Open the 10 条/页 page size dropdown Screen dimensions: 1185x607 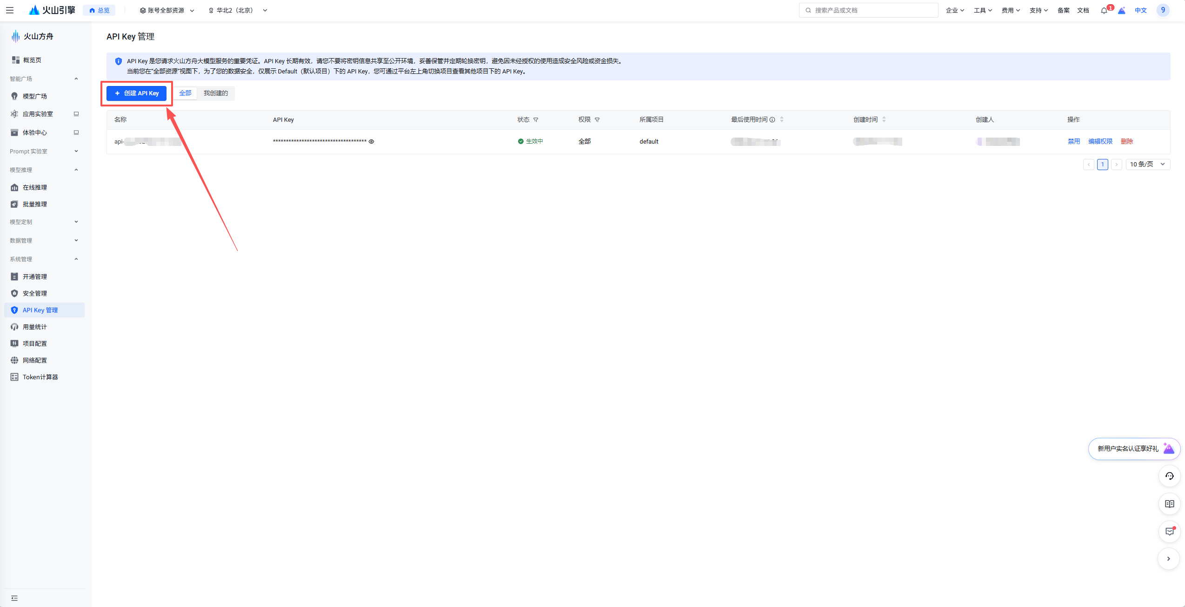tap(1147, 164)
